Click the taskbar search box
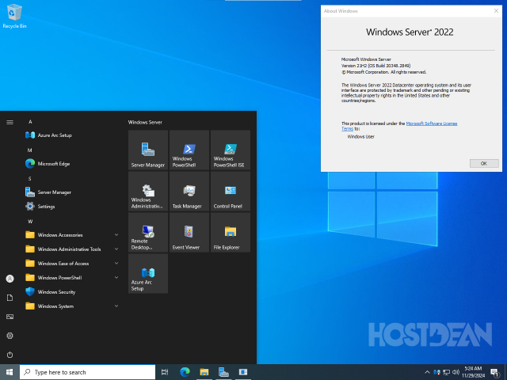The width and height of the screenshot is (507, 380). click(88, 372)
